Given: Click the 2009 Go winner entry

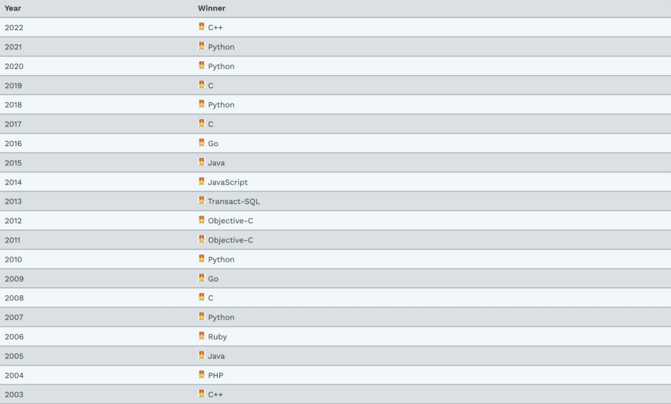Looking at the screenshot, I should (213, 278).
